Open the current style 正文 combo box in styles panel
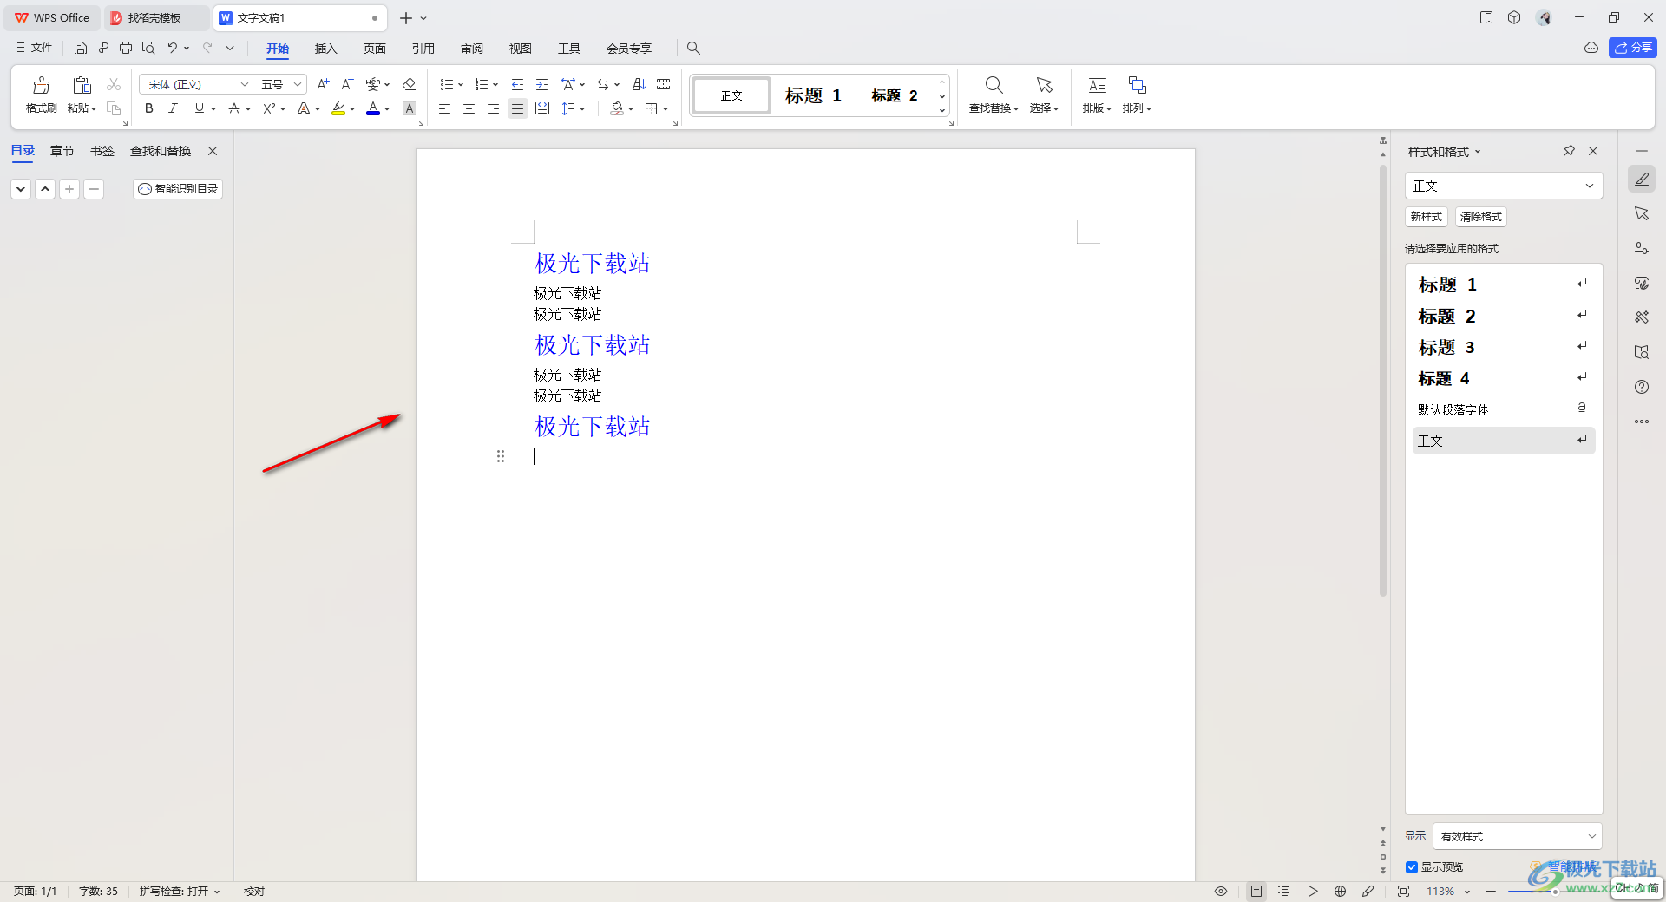 tap(1504, 186)
